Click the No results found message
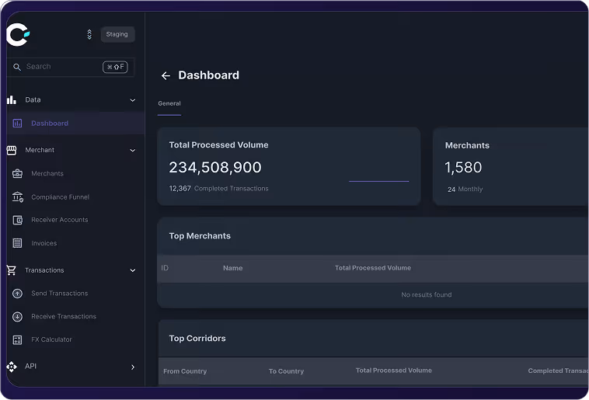589x400 pixels. tap(427, 295)
